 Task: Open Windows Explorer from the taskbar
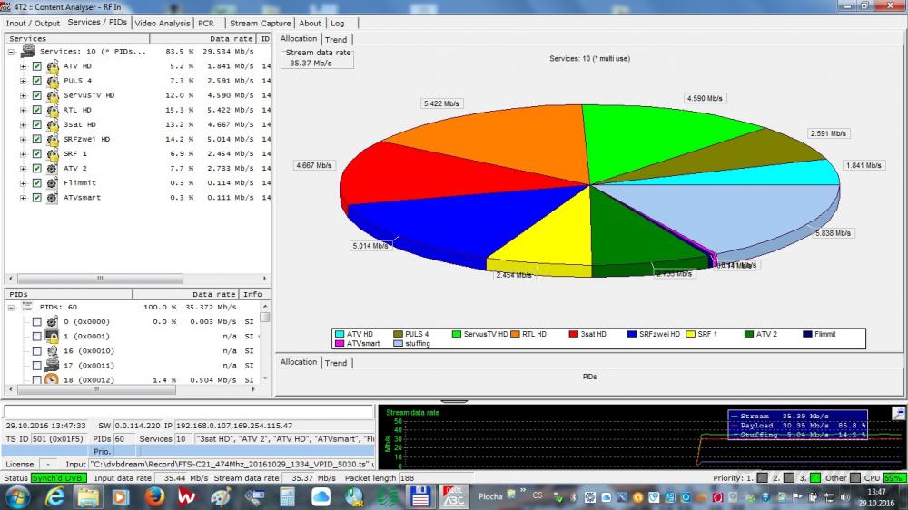[x=88, y=496]
